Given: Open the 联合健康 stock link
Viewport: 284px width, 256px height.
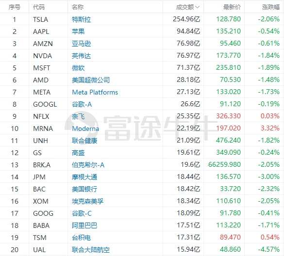Looking at the screenshot, I should click(84, 141).
